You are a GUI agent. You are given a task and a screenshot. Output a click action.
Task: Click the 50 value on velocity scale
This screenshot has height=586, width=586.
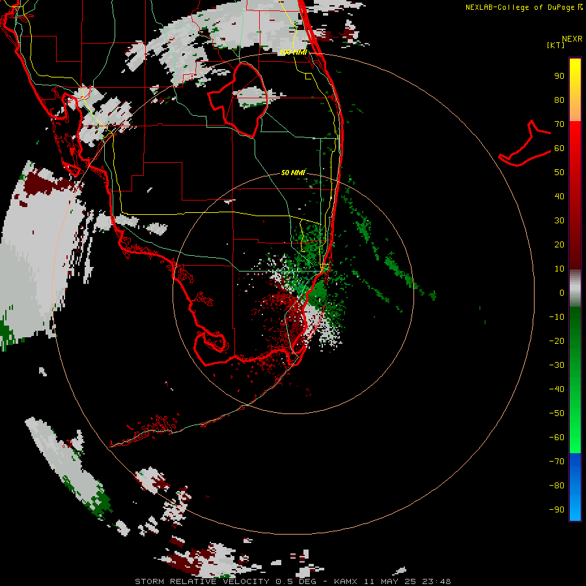(x=559, y=173)
